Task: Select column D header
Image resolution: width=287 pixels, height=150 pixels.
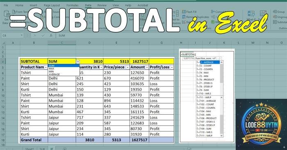Action: point(89,43)
